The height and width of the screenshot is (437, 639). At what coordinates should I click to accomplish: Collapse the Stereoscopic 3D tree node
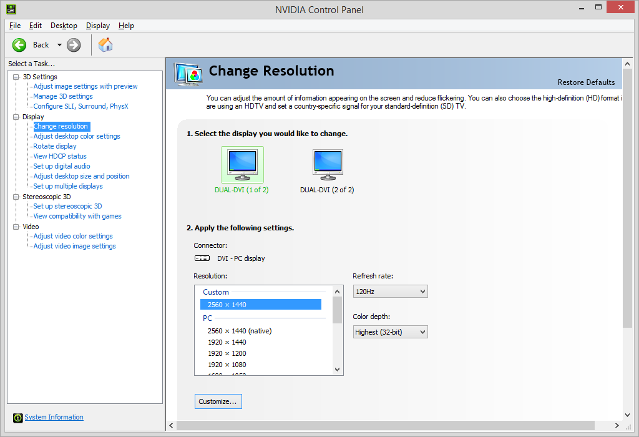[x=16, y=197]
